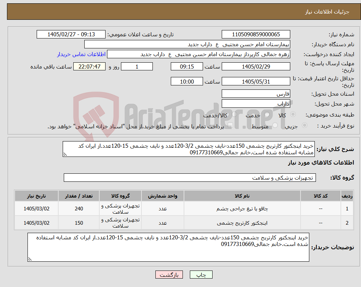The width and height of the screenshot is (361, 287).
Task: Click the چاپ (print) button
Action: pos(201,275)
